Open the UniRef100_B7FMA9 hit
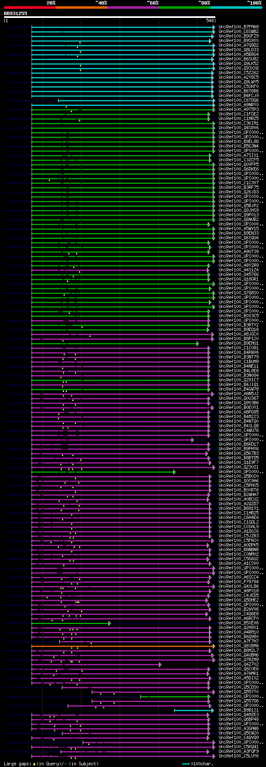Screen dimensions: 266x767 [x=239, y=27]
